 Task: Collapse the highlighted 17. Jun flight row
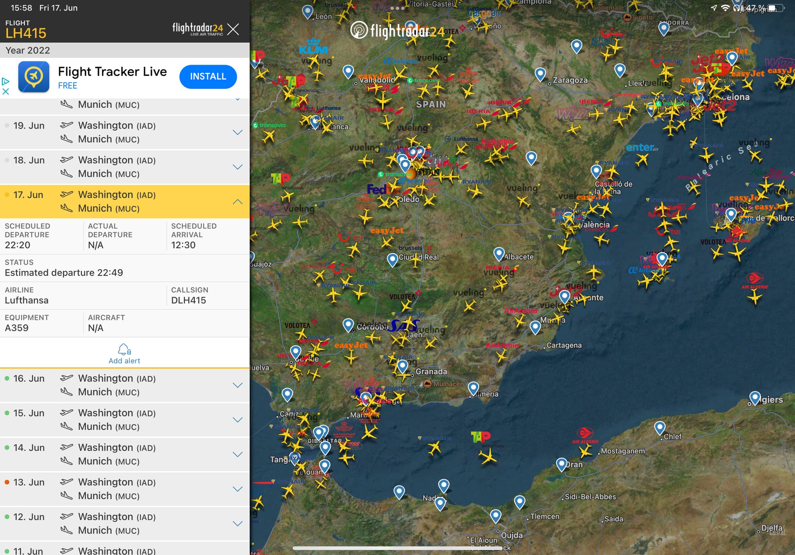pyautogui.click(x=237, y=202)
